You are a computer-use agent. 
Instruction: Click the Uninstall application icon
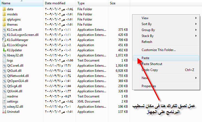click(x=4, y=112)
